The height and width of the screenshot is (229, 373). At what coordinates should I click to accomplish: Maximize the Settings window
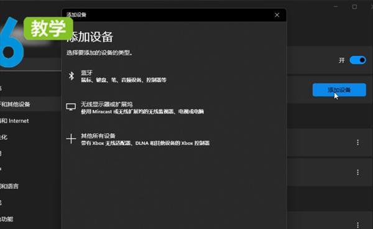(354, 7)
